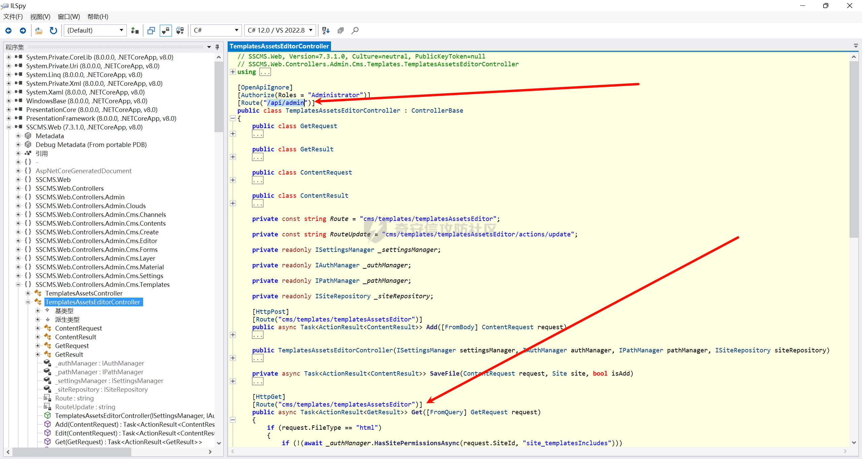Follow the SaveFile method name link

[x=444, y=374]
